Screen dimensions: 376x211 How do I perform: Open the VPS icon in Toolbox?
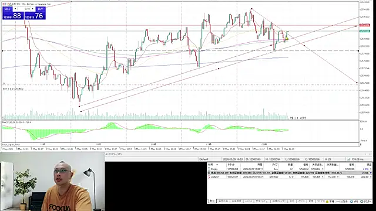pos(355,202)
